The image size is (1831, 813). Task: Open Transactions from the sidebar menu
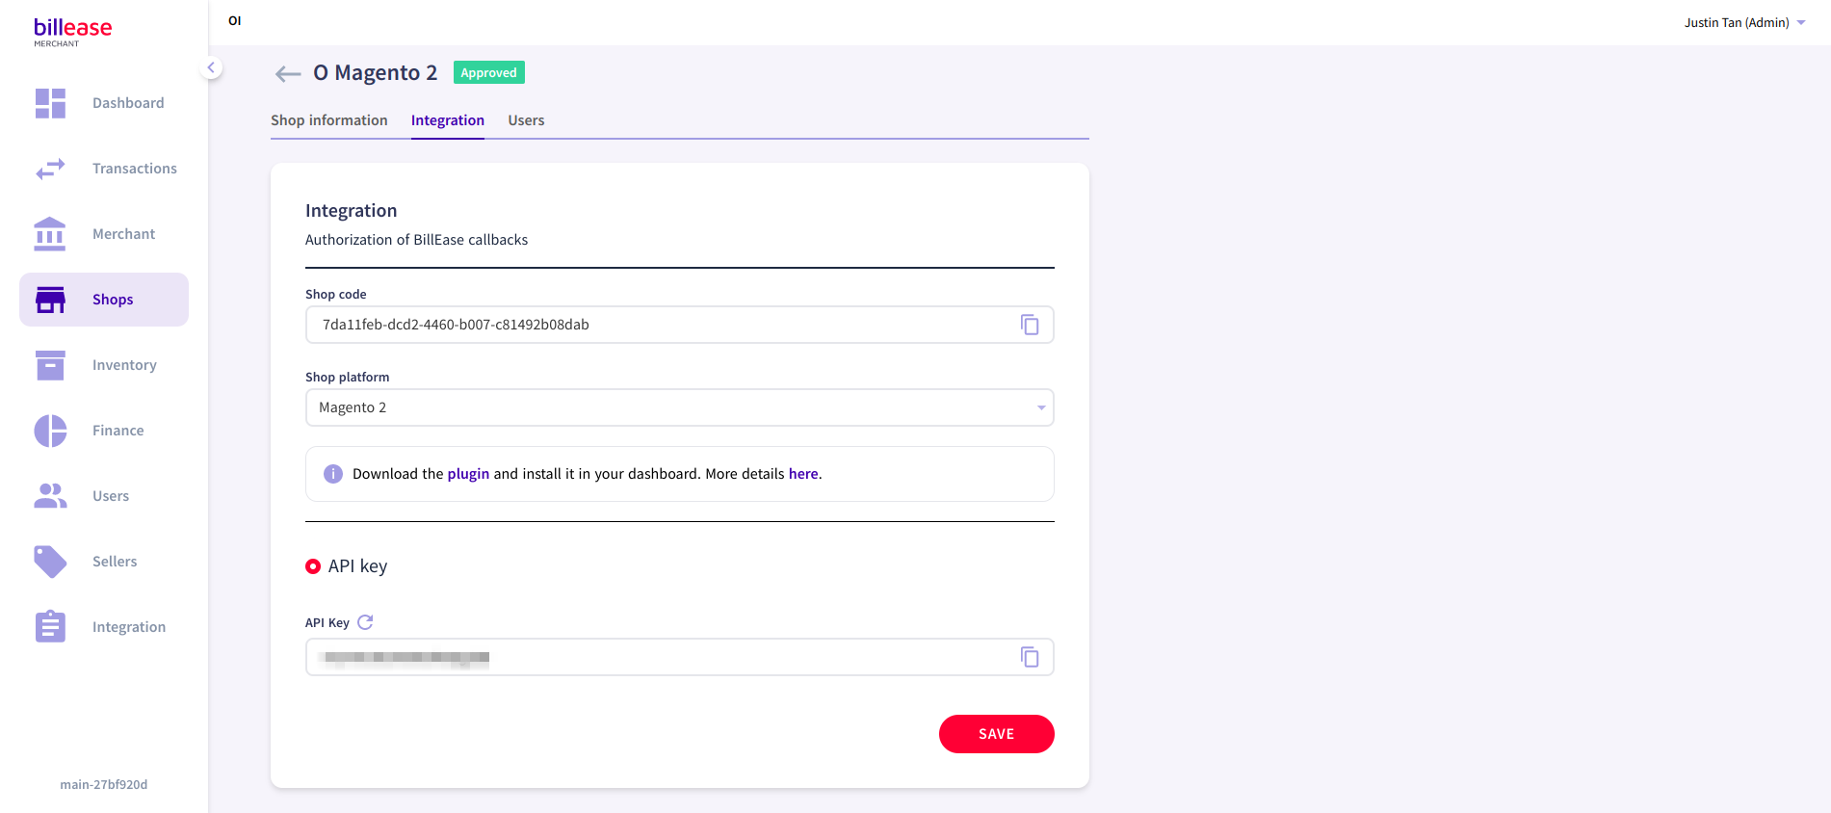click(x=104, y=169)
